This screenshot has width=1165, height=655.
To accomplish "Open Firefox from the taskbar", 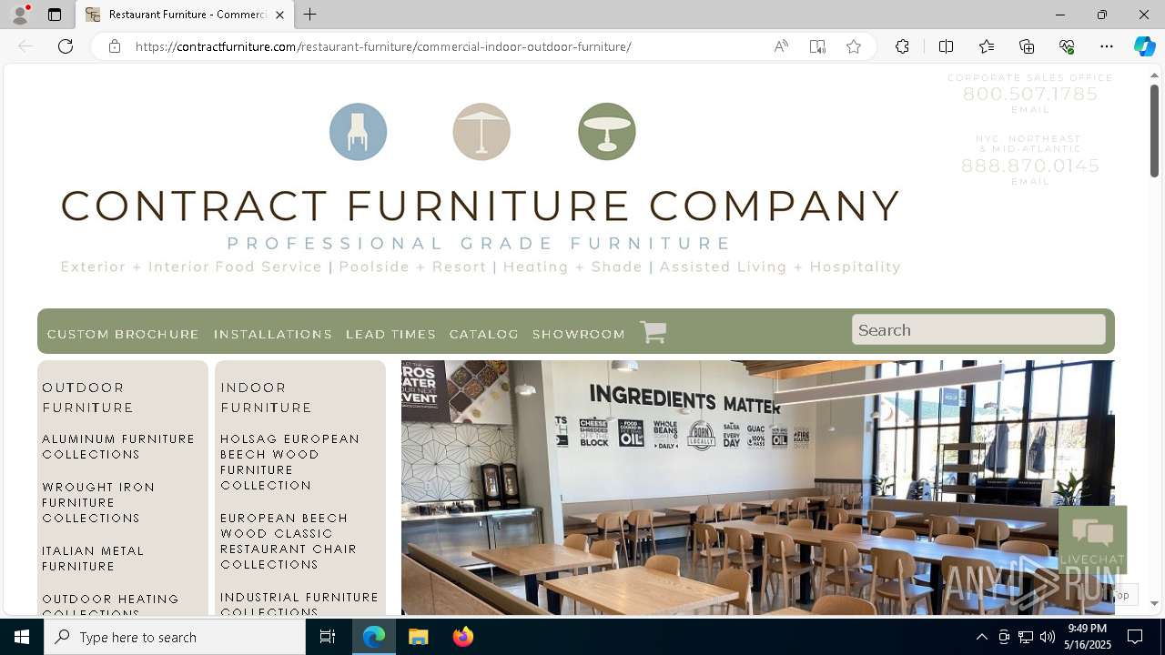I will click(x=463, y=637).
